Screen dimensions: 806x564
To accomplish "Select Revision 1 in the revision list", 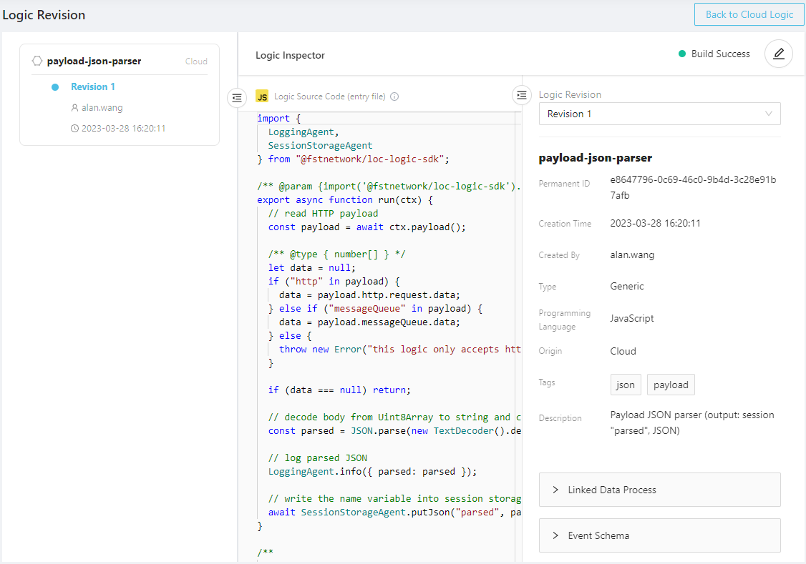I will click(x=93, y=87).
